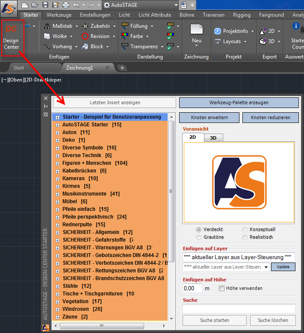
Task: Open the Design Center tool
Action: point(11,37)
